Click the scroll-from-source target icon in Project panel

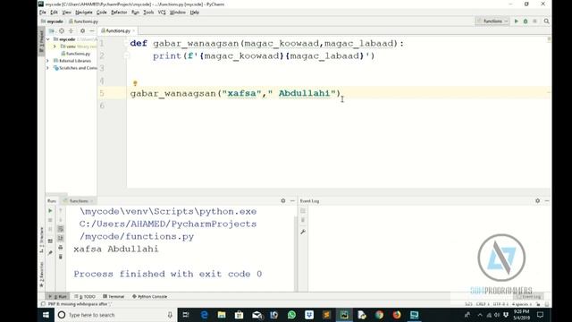[62, 31]
